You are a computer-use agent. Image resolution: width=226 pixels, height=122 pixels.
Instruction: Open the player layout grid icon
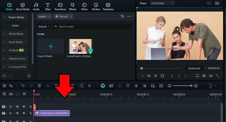pos(209,3)
